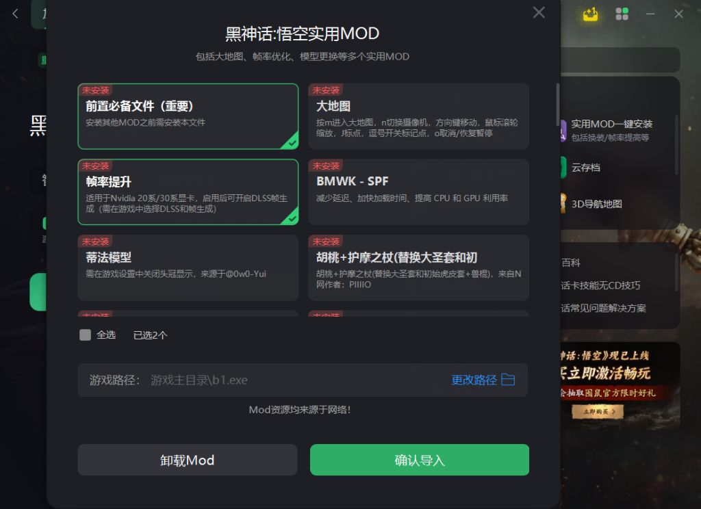Viewport: 701px width, 509px height.
Task: Select the 胡桃+护摩之杖 mod card
Action: click(418, 267)
